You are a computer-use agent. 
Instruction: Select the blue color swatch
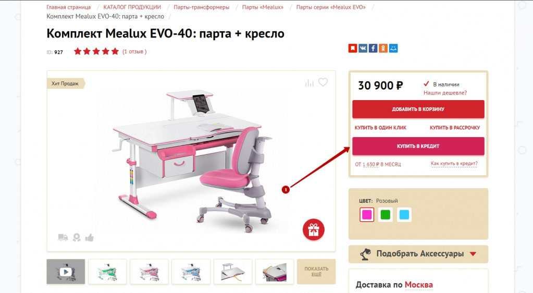[404, 215]
